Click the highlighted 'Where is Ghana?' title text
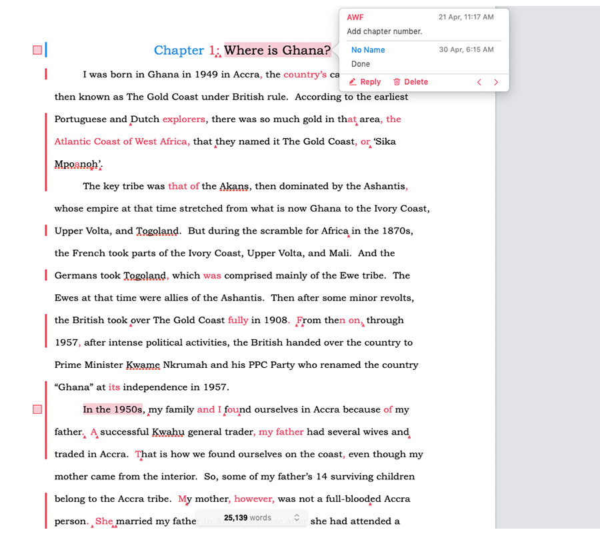Screen dimensions: 600x534 [277, 50]
